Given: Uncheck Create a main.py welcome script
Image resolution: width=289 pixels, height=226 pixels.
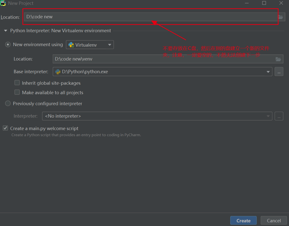Looking at the screenshot, I should [x=5, y=128].
